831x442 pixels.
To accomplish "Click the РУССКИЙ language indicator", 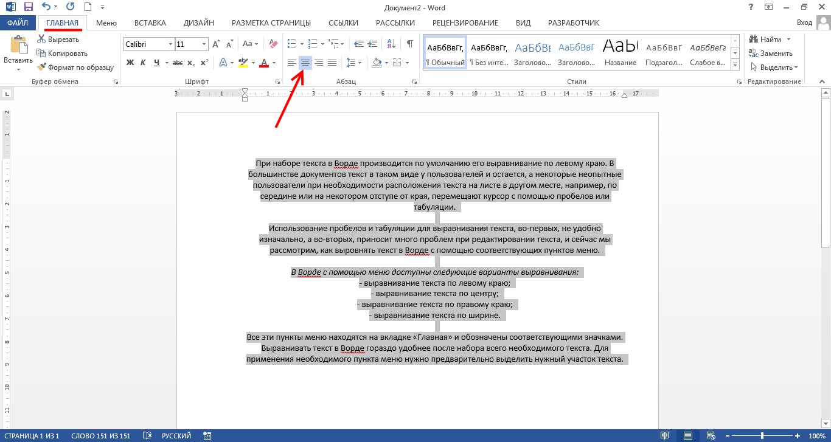I will 176,436.
